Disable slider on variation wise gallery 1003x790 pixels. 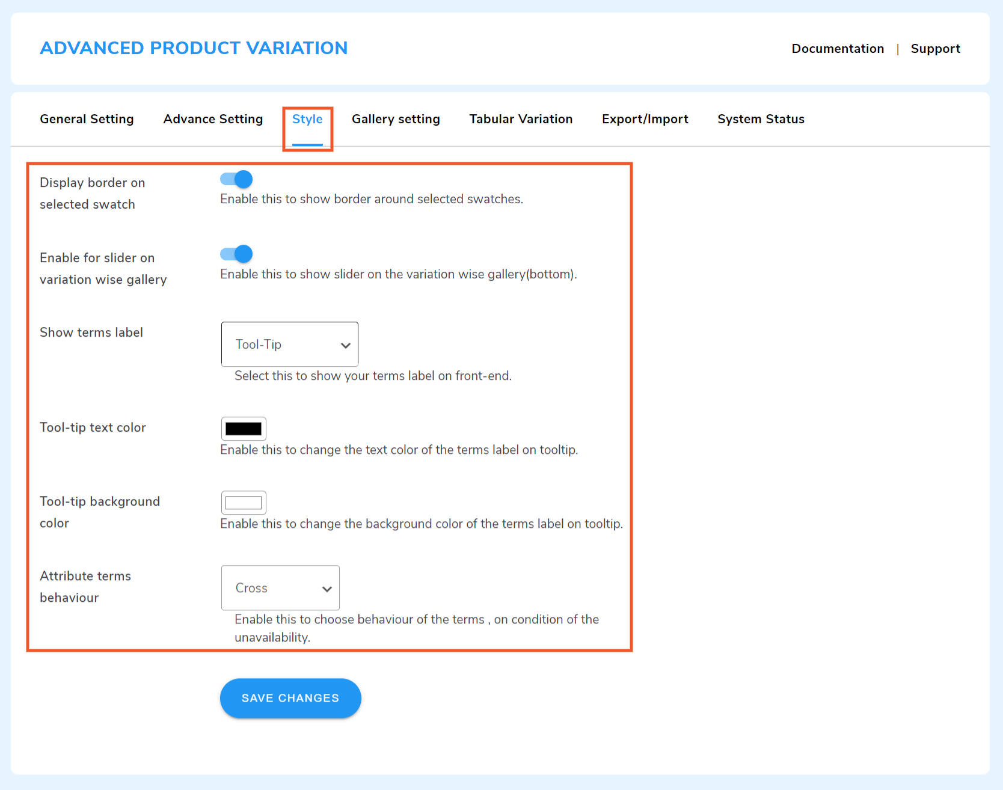tap(236, 254)
